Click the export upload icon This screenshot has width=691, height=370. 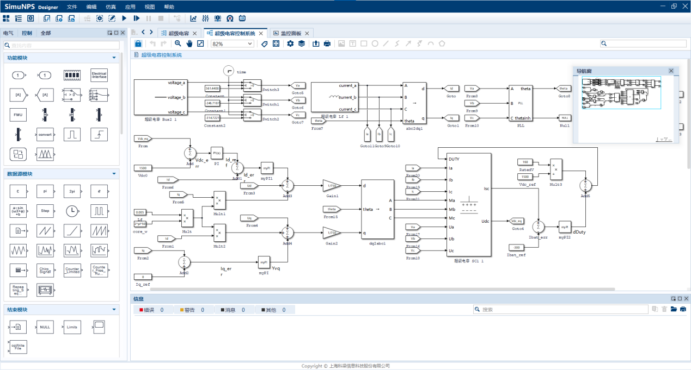[x=316, y=43]
